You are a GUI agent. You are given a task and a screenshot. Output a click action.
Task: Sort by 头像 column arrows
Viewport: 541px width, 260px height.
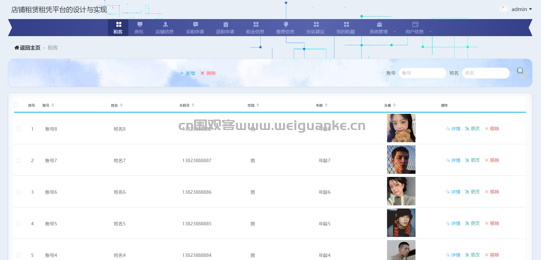394,105
